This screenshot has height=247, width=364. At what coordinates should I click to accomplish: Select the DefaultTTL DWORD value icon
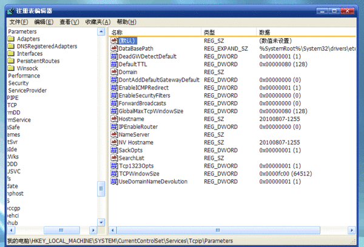click(x=114, y=64)
